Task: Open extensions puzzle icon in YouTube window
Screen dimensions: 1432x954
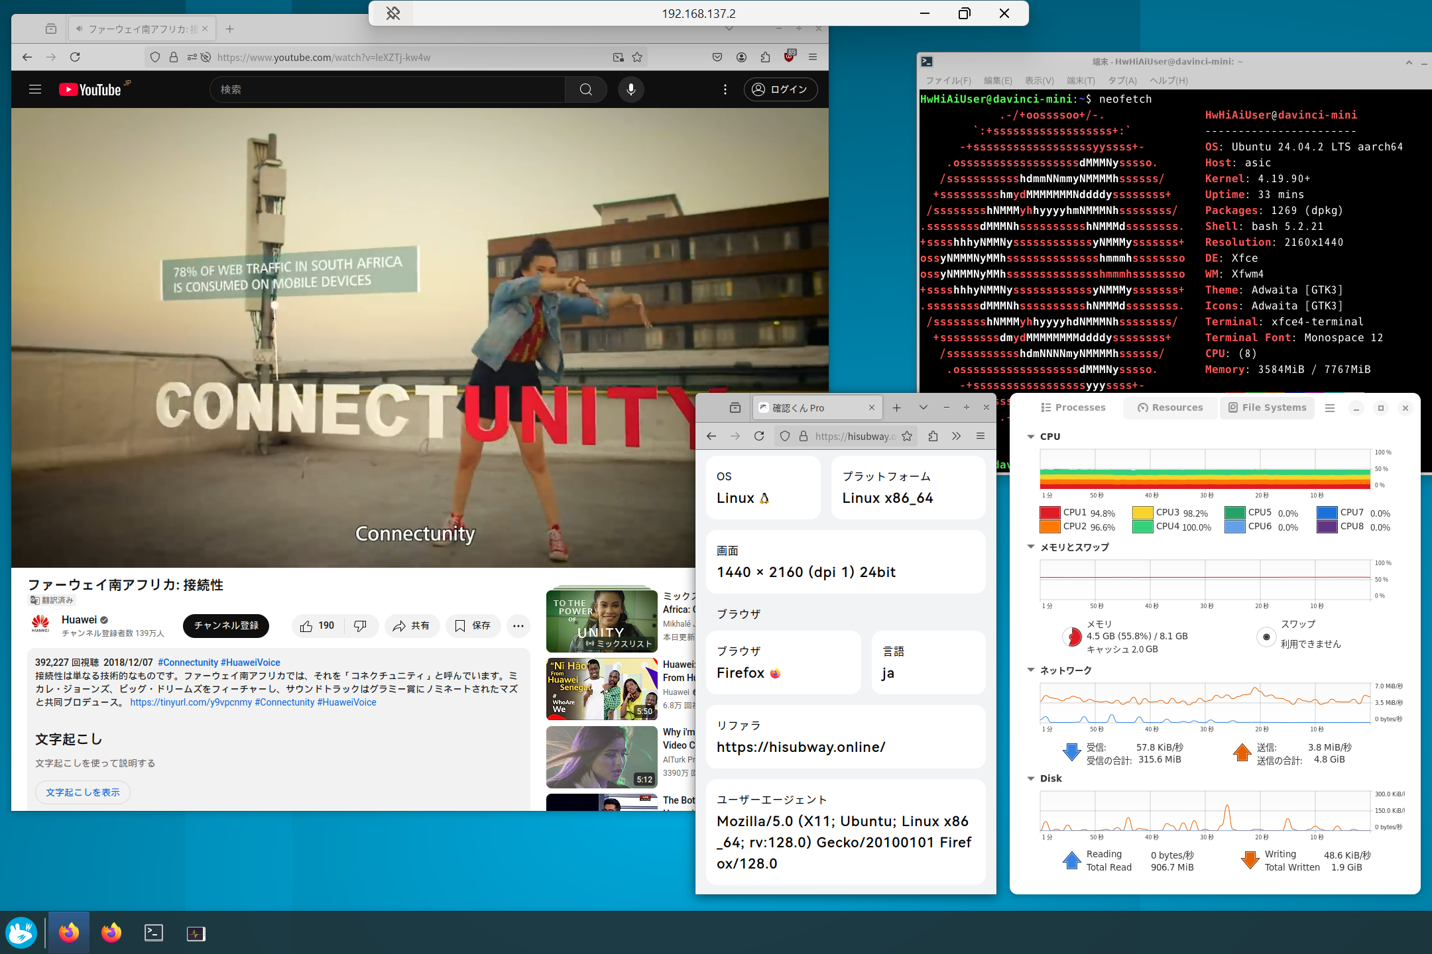Action: coord(765,57)
